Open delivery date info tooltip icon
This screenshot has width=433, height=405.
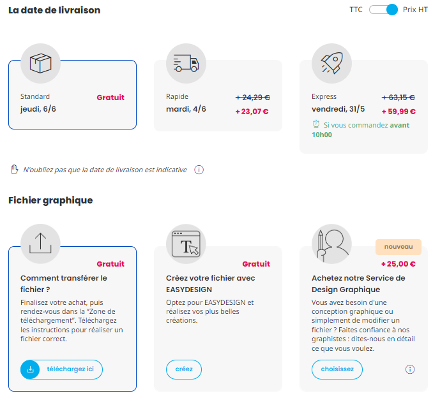(x=199, y=170)
